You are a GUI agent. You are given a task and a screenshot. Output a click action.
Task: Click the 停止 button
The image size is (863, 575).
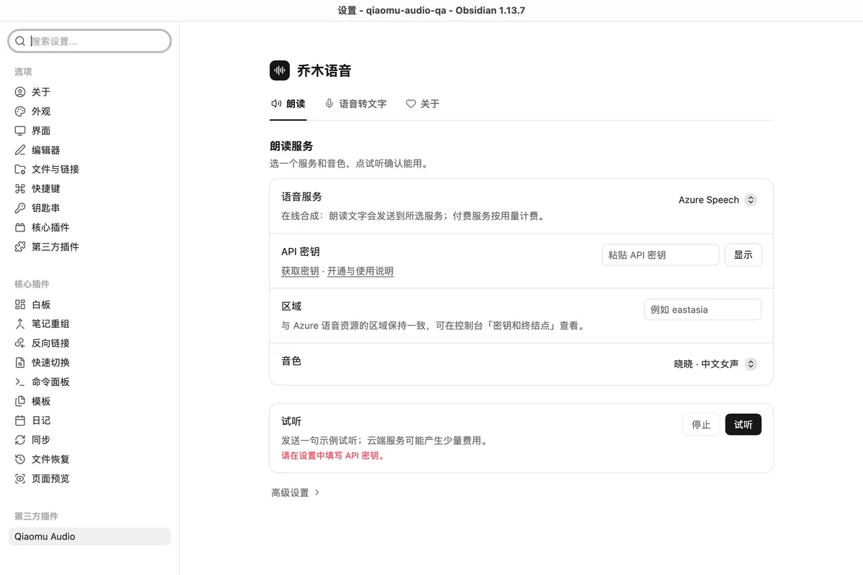click(701, 425)
